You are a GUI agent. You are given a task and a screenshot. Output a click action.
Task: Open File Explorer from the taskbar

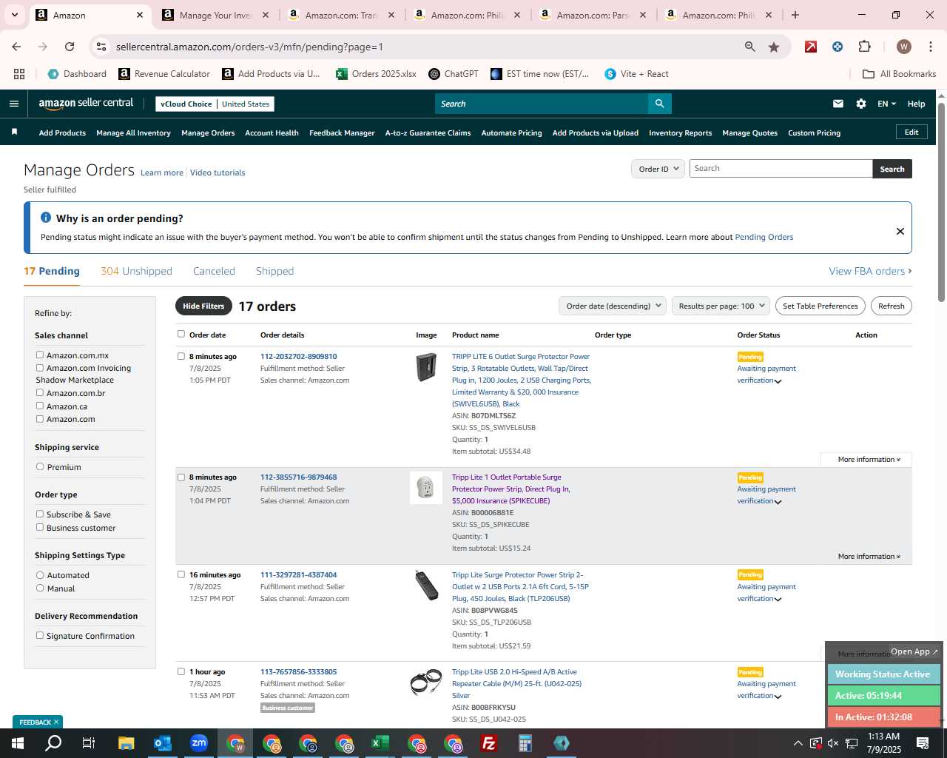coord(127,743)
